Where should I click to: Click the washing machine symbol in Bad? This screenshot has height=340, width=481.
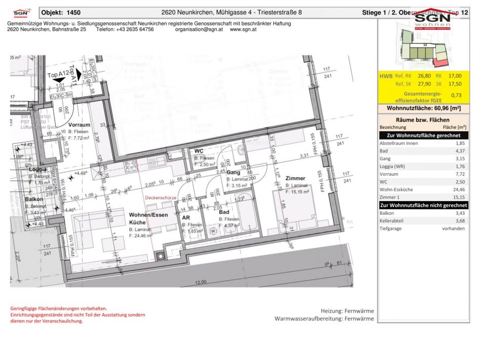(x=213, y=231)
